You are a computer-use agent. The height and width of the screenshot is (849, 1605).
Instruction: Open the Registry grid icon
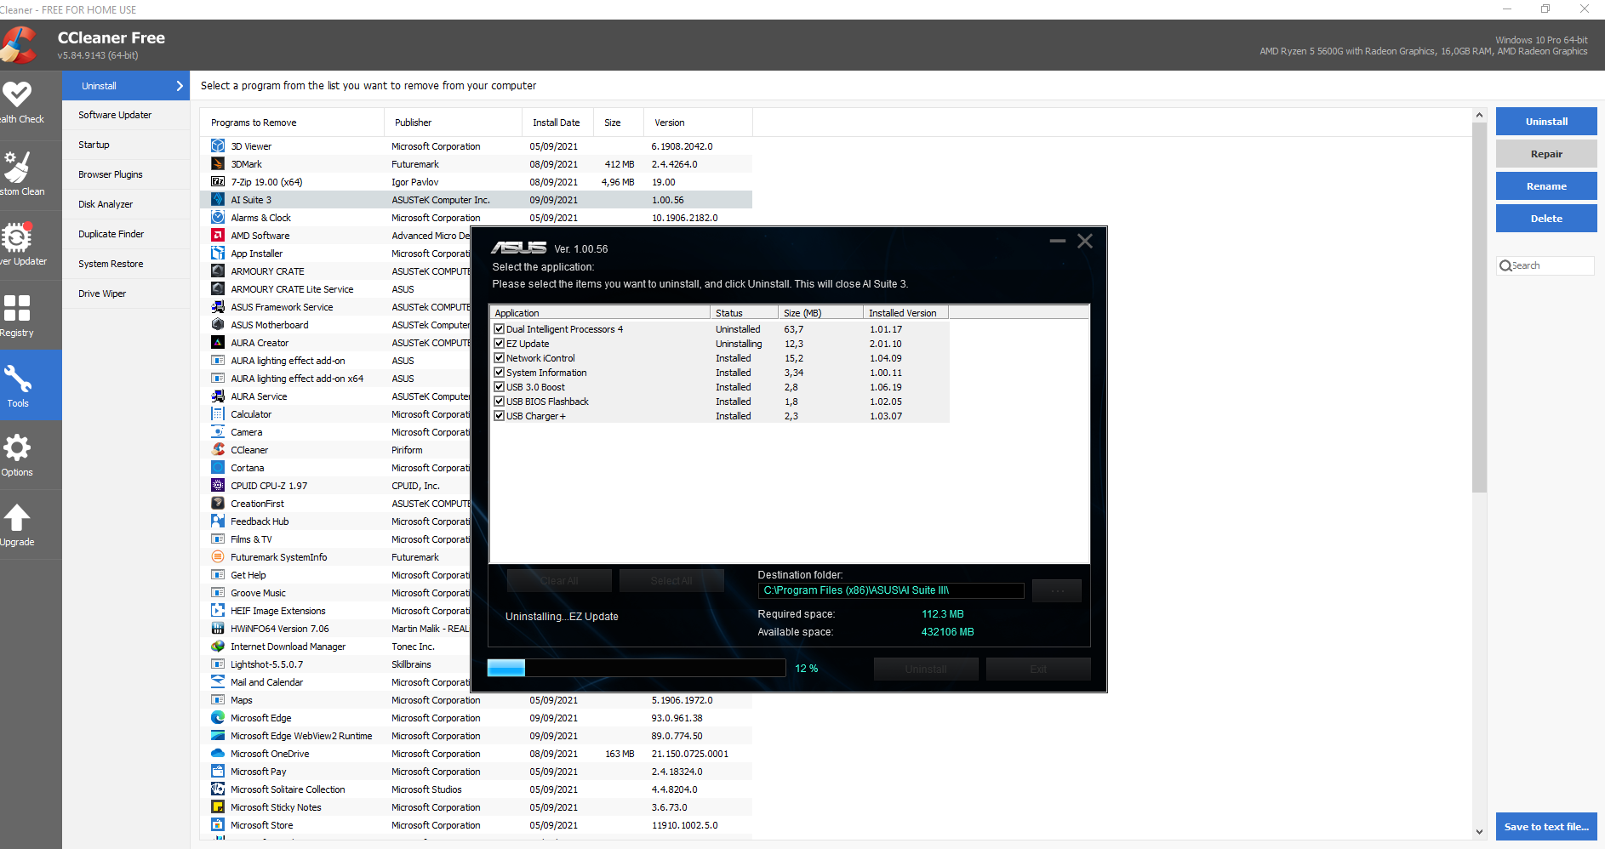(x=17, y=308)
